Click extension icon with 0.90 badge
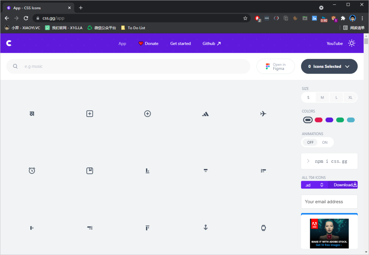Image resolution: width=369 pixels, height=255 pixels. pyautogui.click(x=324, y=19)
